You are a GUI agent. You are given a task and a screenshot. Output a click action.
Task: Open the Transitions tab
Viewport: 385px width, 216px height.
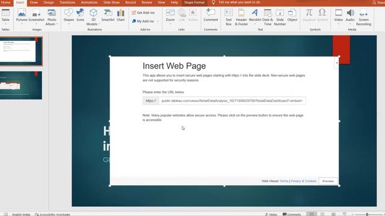(x=67, y=2)
